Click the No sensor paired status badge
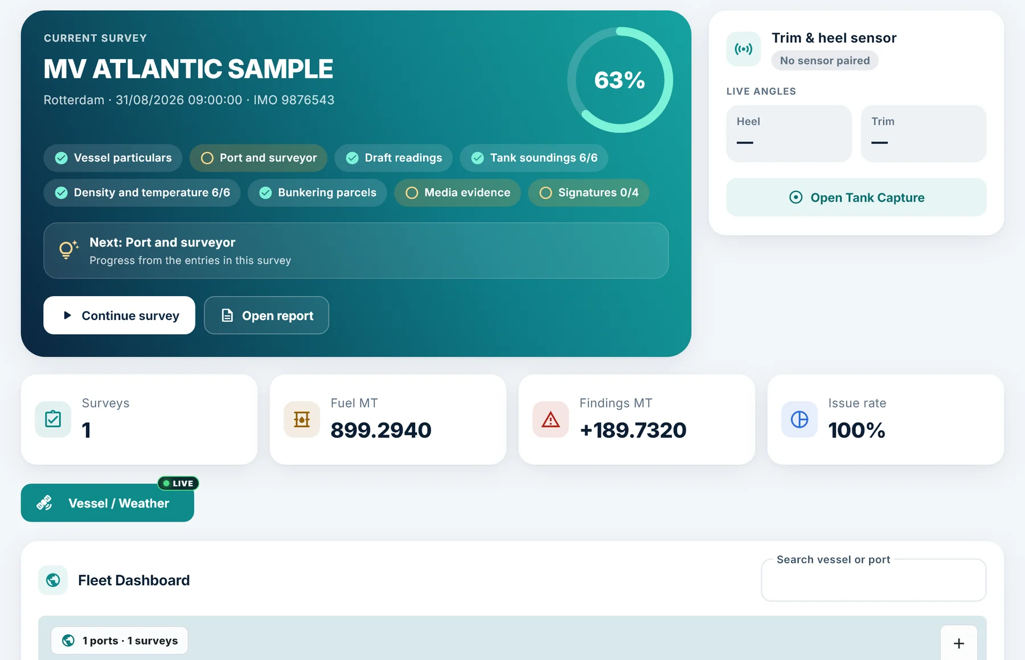Viewport: 1025px width, 660px height. (x=825, y=60)
